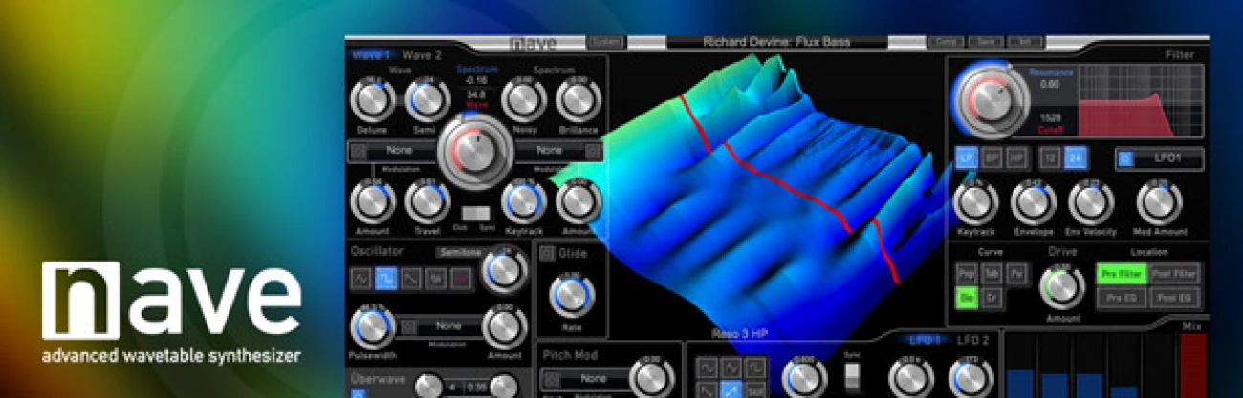Click icon beside Pulsewidth None modulation selector
This screenshot has height=398, width=1243.
408,326
